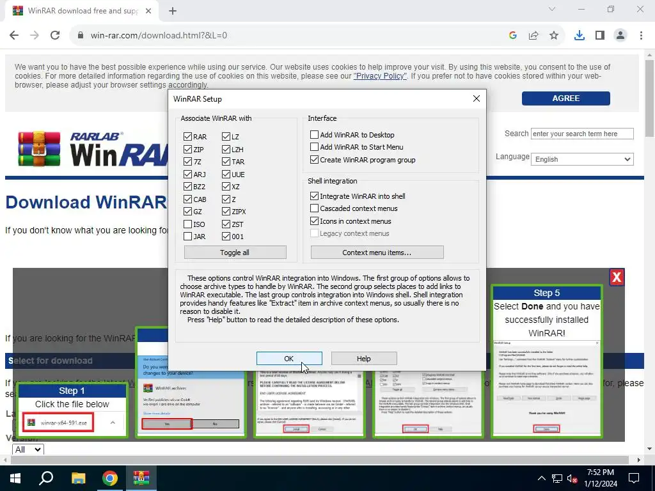Uncheck 7Z file association
Screen dimensions: 655x491
click(x=187, y=162)
